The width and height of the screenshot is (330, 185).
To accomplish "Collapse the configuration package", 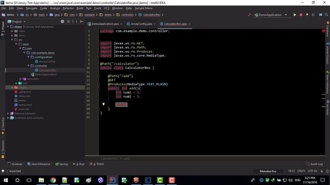I will (x=28, y=57).
